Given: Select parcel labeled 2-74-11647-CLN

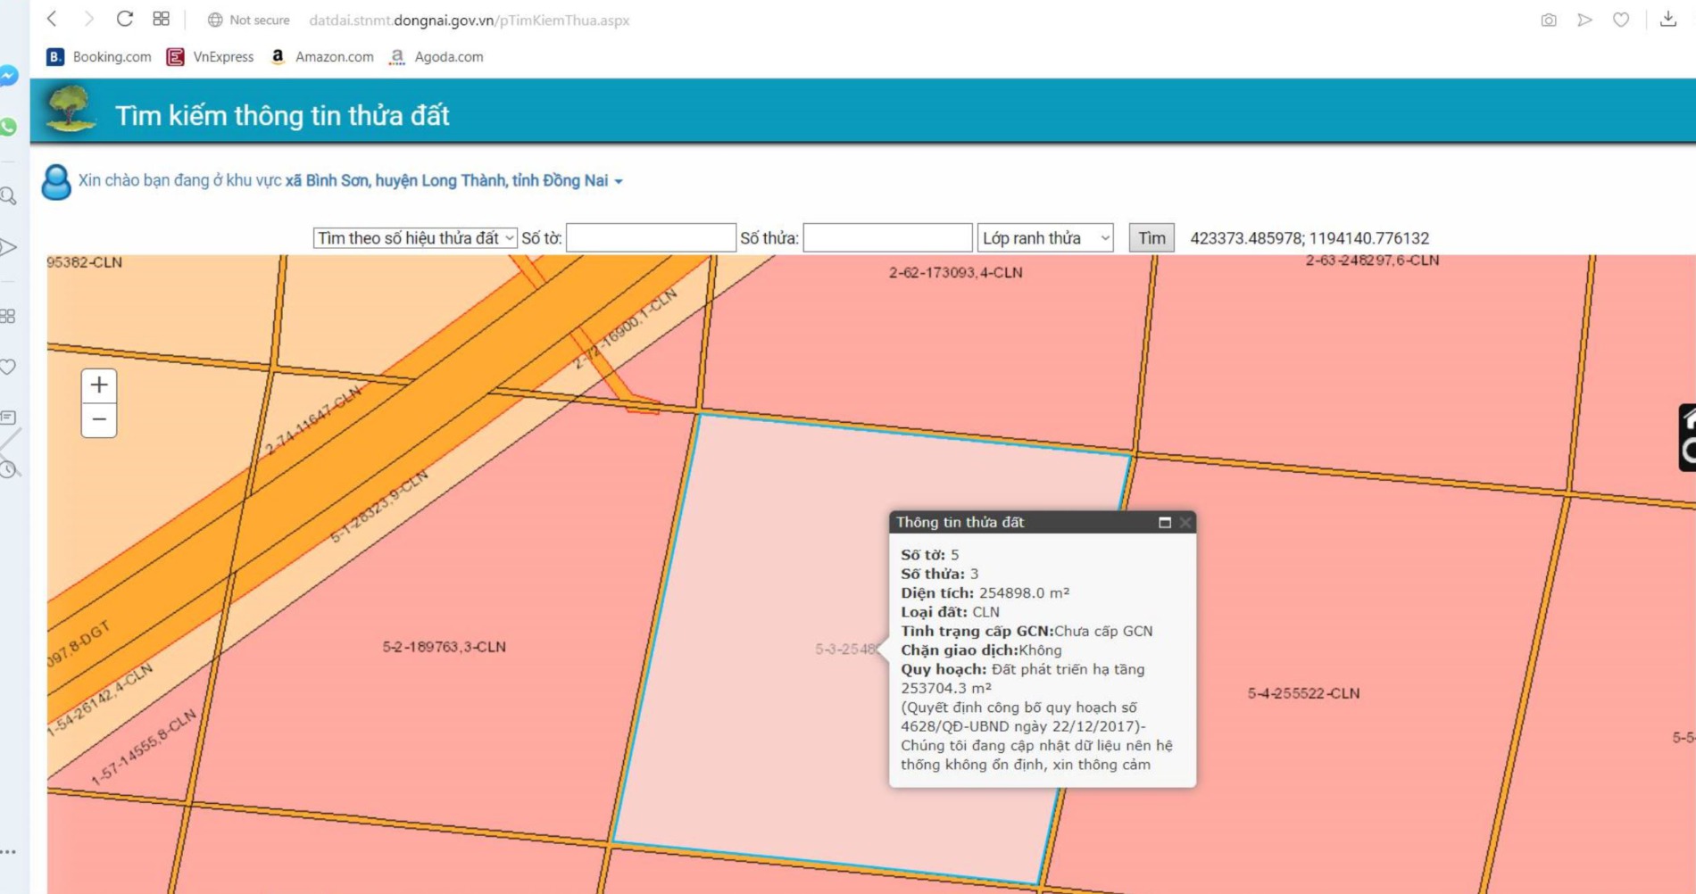Looking at the screenshot, I should (x=312, y=420).
